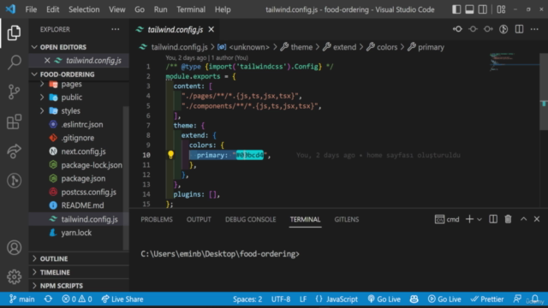Open the Manage gear icon
This screenshot has width=548, height=308.
[x=14, y=276]
